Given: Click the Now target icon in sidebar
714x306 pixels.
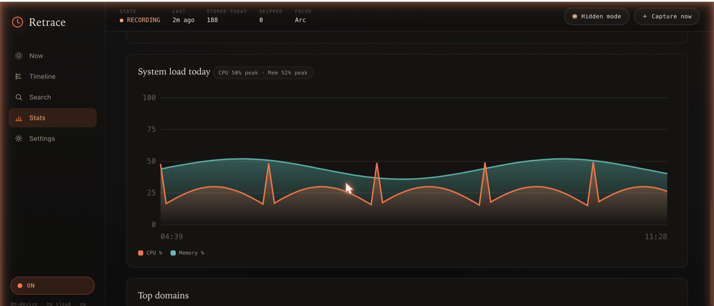Looking at the screenshot, I should [19, 56].
